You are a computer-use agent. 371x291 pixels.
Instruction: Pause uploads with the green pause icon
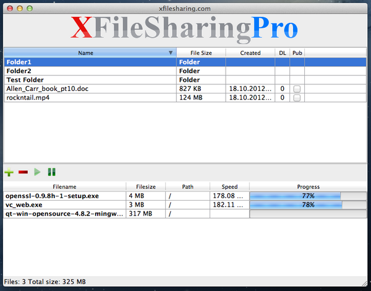click(51, 172)
